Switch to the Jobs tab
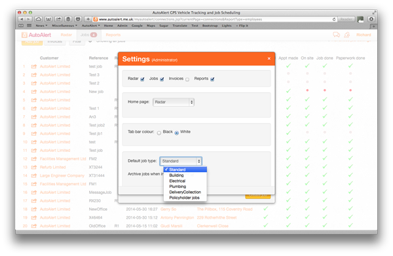Screen dimensions: 393x256 click(88, 35)
